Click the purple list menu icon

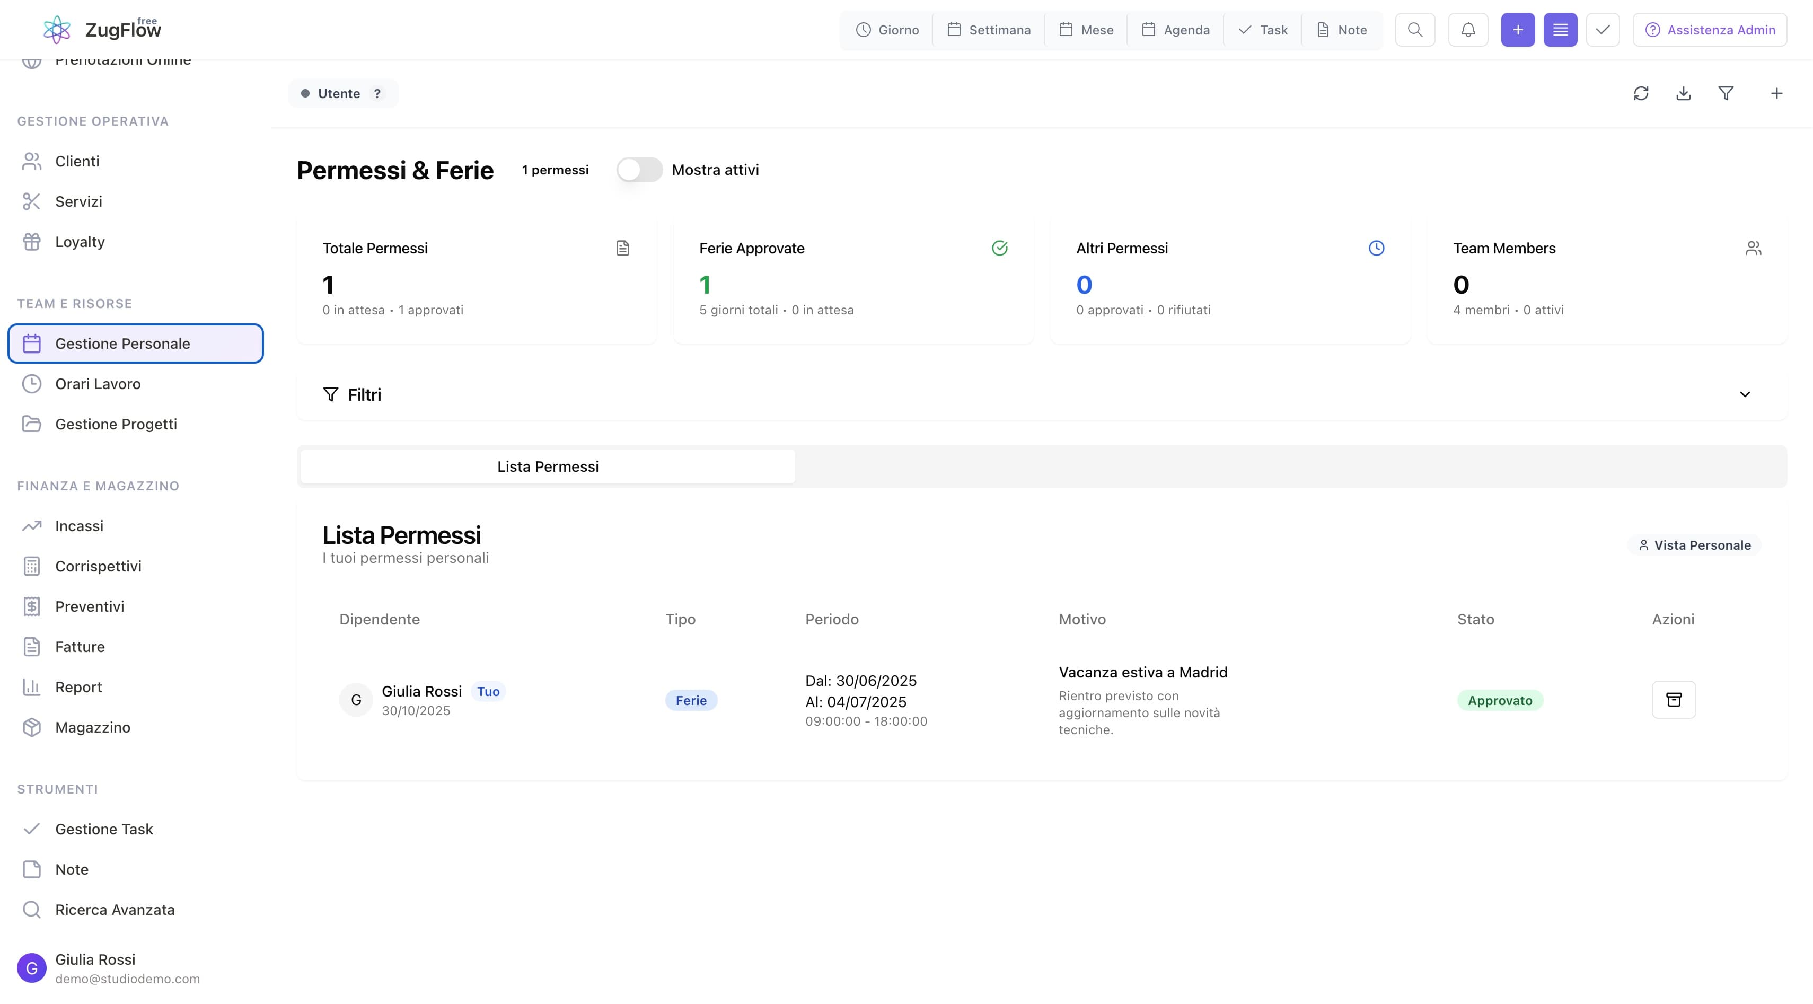click(1560, 30)
